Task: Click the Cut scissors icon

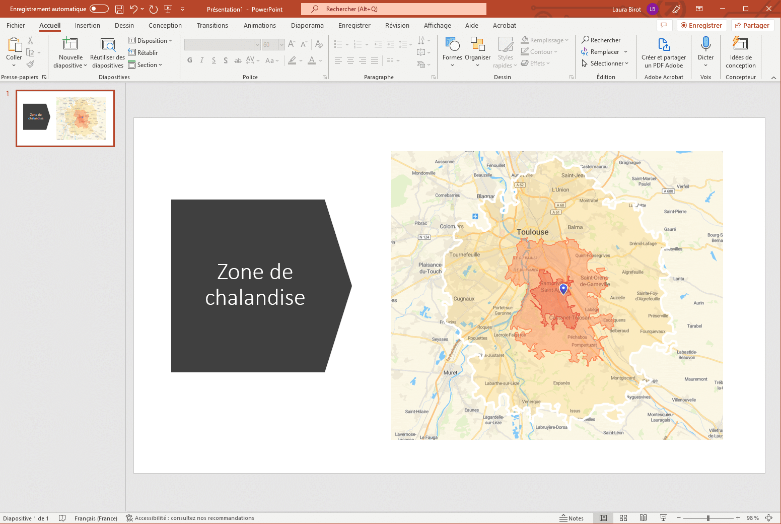Action: [30, 40]
